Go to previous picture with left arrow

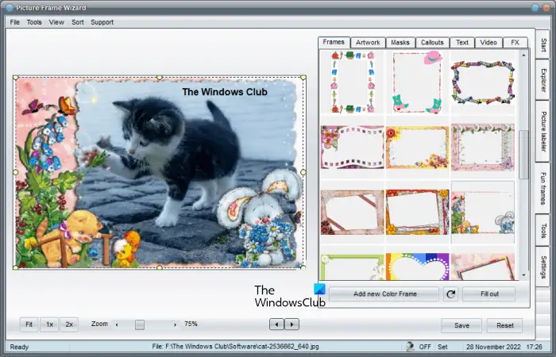click(276, 324)
